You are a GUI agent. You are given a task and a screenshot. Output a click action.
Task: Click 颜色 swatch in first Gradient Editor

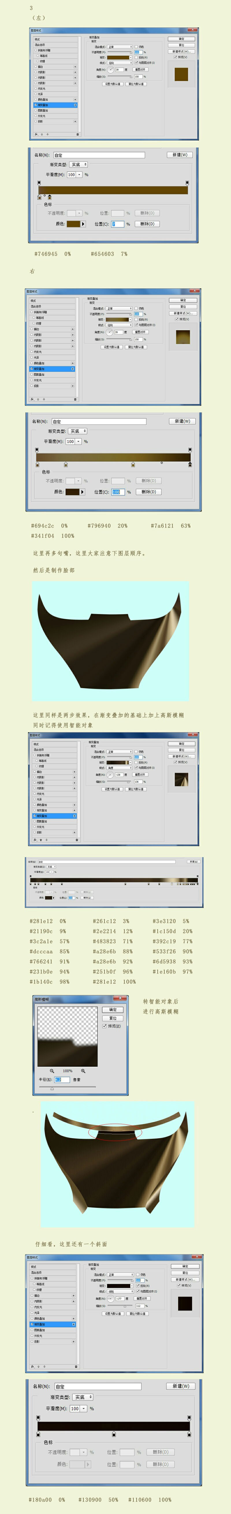(73, 224)
